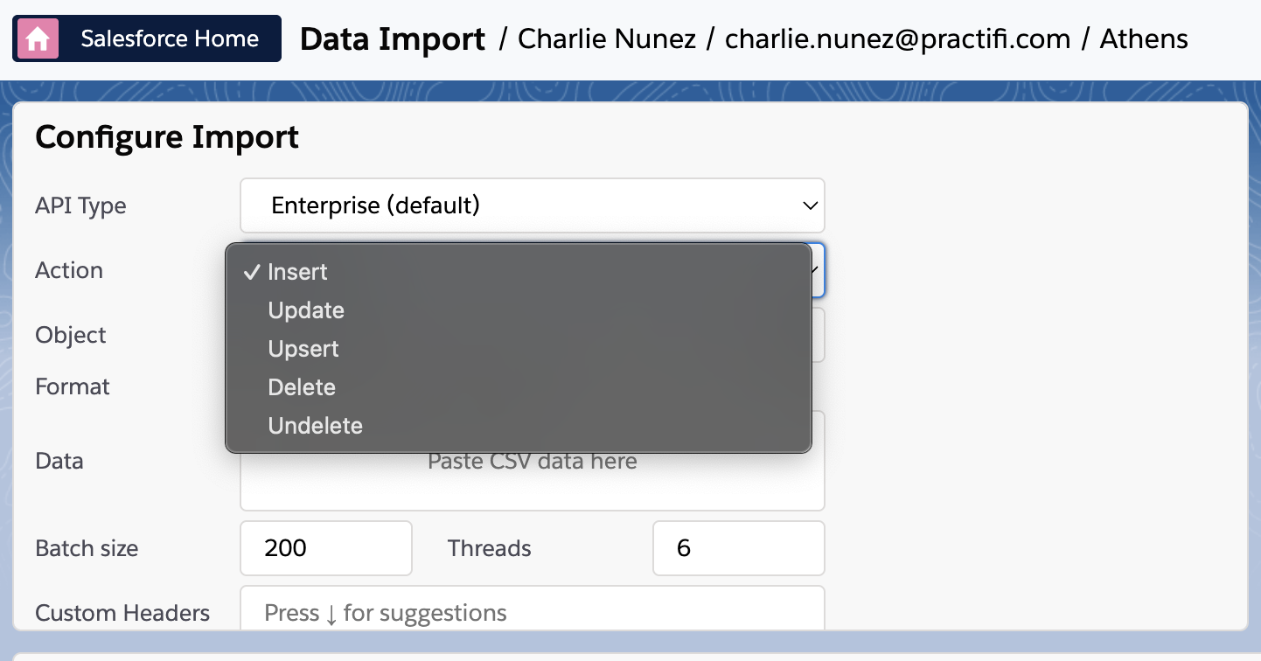Click the Athens org label
This screenshot has width=1261, height=661.
click(x=1144, y=39)
